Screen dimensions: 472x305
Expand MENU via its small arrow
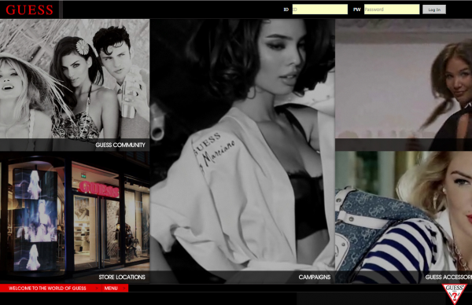tap(124, 288)
